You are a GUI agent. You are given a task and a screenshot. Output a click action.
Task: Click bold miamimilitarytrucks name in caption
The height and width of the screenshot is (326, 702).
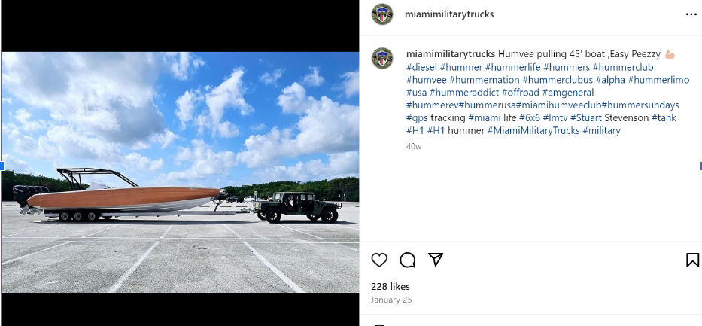[x=451, y=54]
